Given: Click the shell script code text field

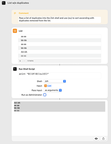Looking at the screenshot, I should tap(60, 76).
